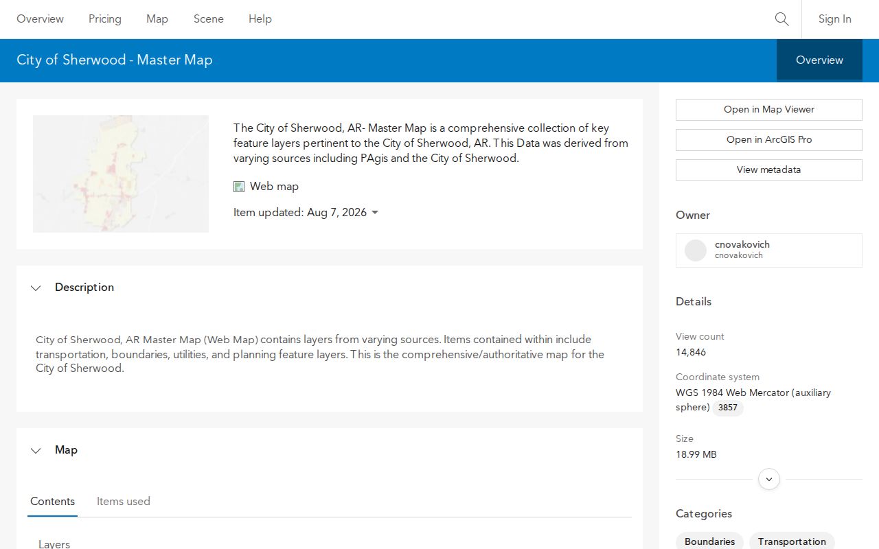Open the Scene menu item

209,19
